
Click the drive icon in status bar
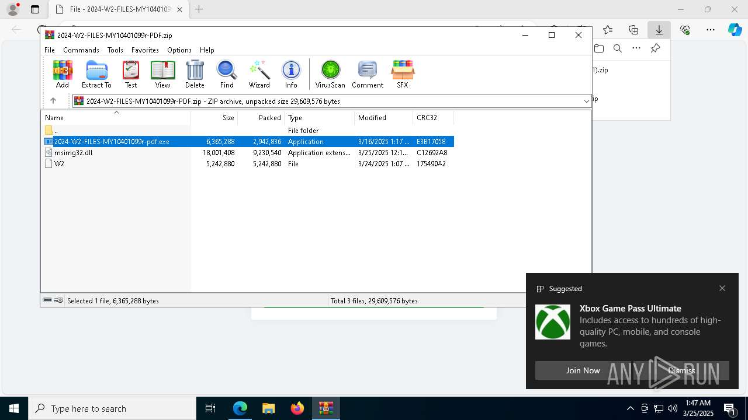click(x=47, y=300)
